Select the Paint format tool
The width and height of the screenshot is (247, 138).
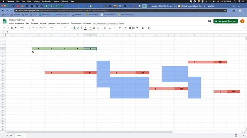point(15,28)
